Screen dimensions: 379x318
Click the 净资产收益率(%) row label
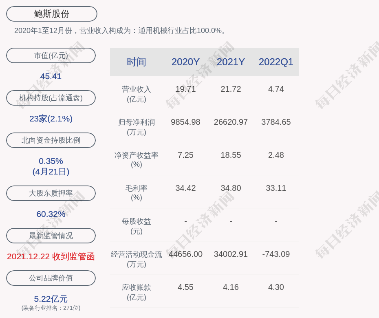(x=137, y=160)
